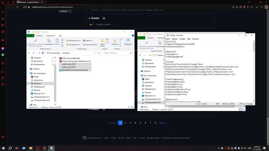The height and width of the screenshot is (151, 269).
Task: Place cursor on the Language=ru line
Action: [172, 54]
